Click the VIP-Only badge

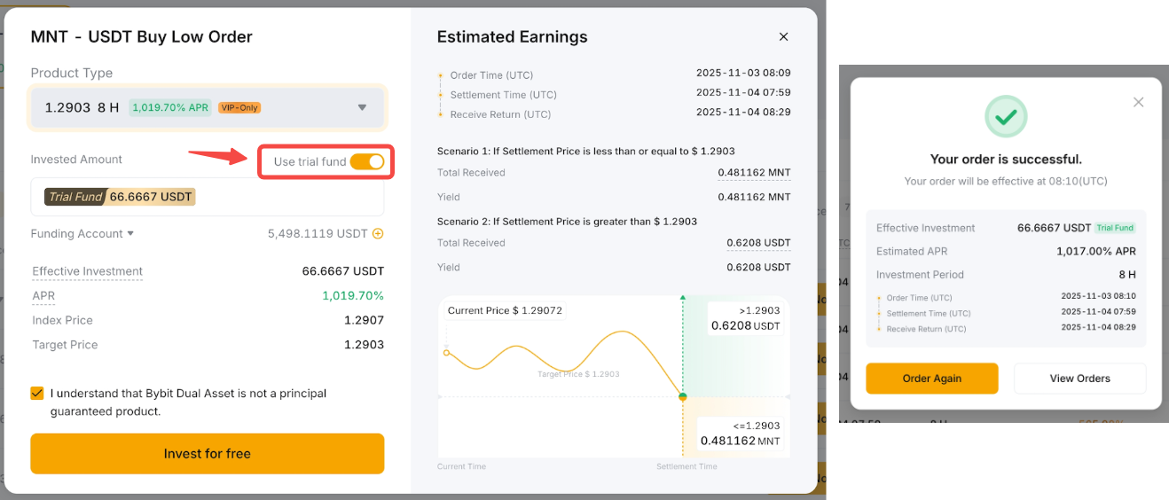[239, 108]
